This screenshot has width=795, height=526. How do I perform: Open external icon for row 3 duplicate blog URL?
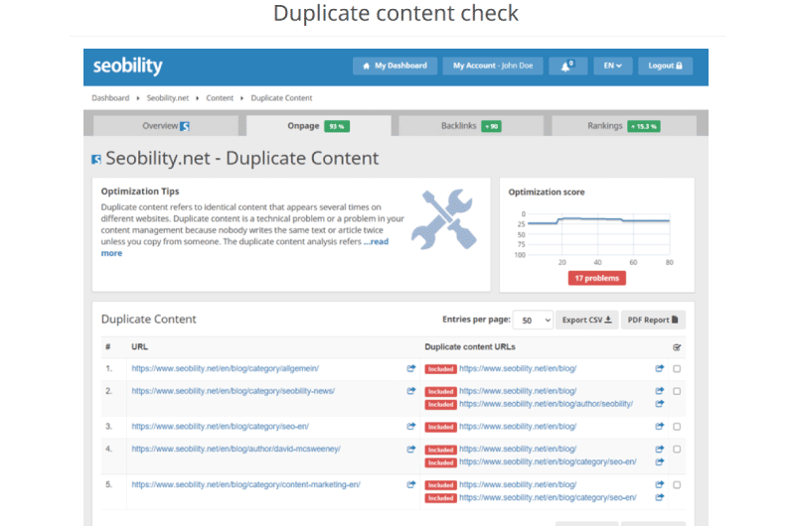point(659,427)
